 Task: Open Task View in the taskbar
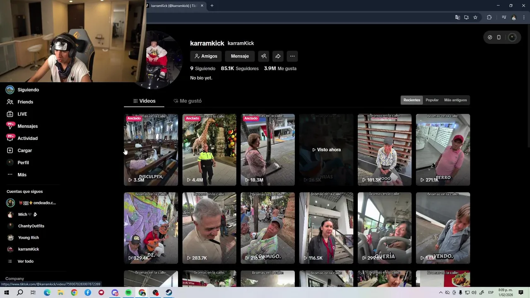pos(33,293)
